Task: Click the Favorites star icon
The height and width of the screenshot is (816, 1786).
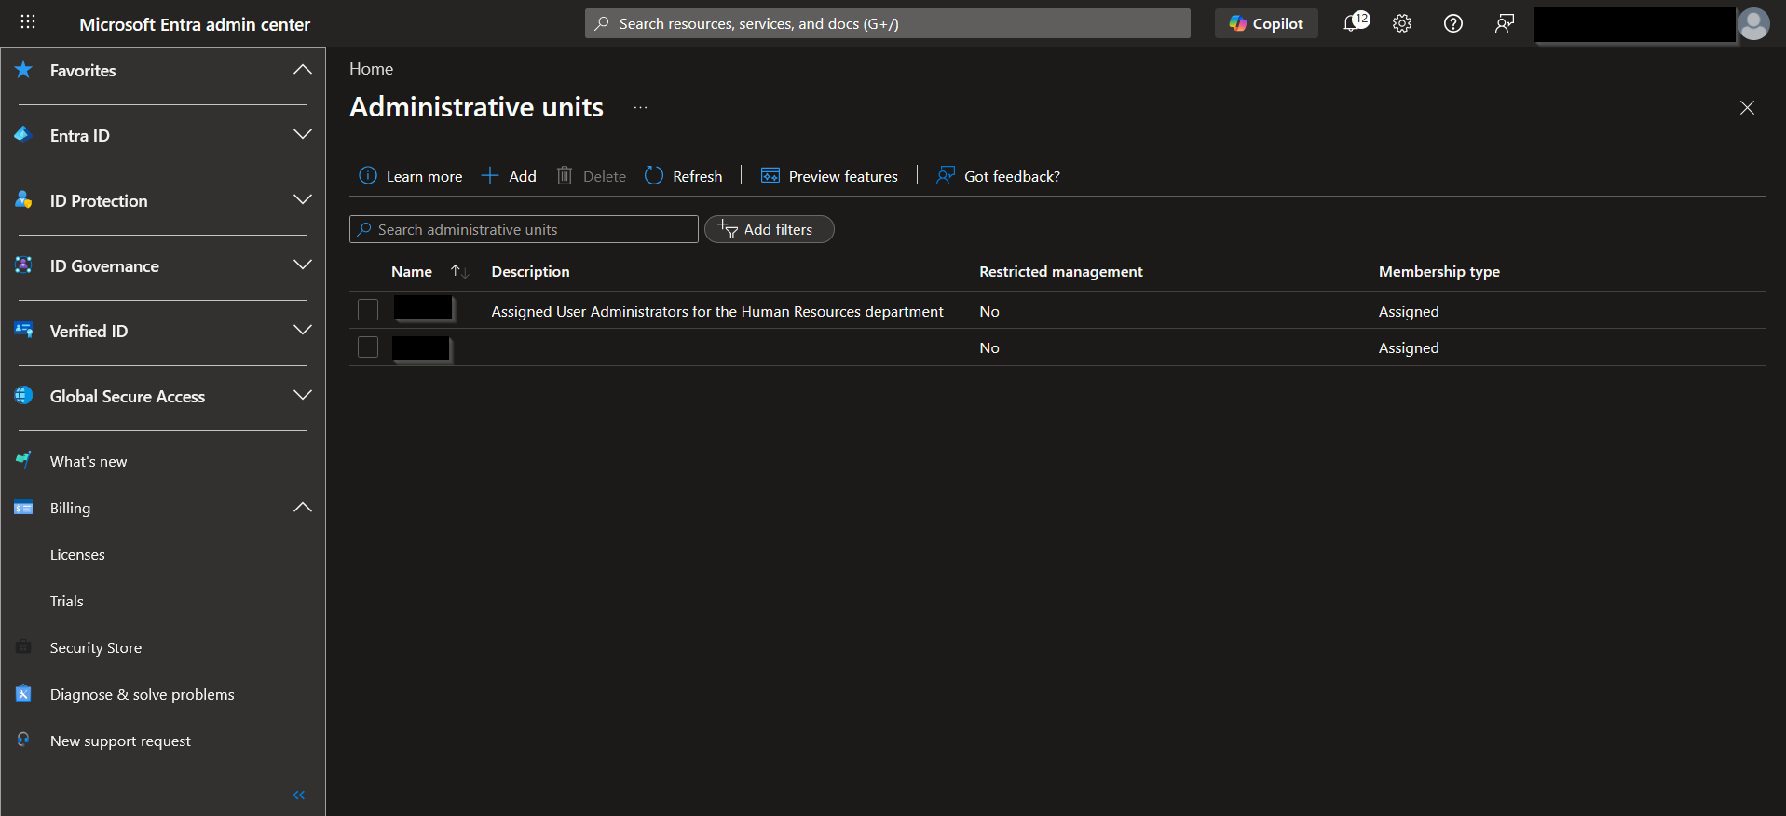Action: pyautogui.click(x=24, y=70)
